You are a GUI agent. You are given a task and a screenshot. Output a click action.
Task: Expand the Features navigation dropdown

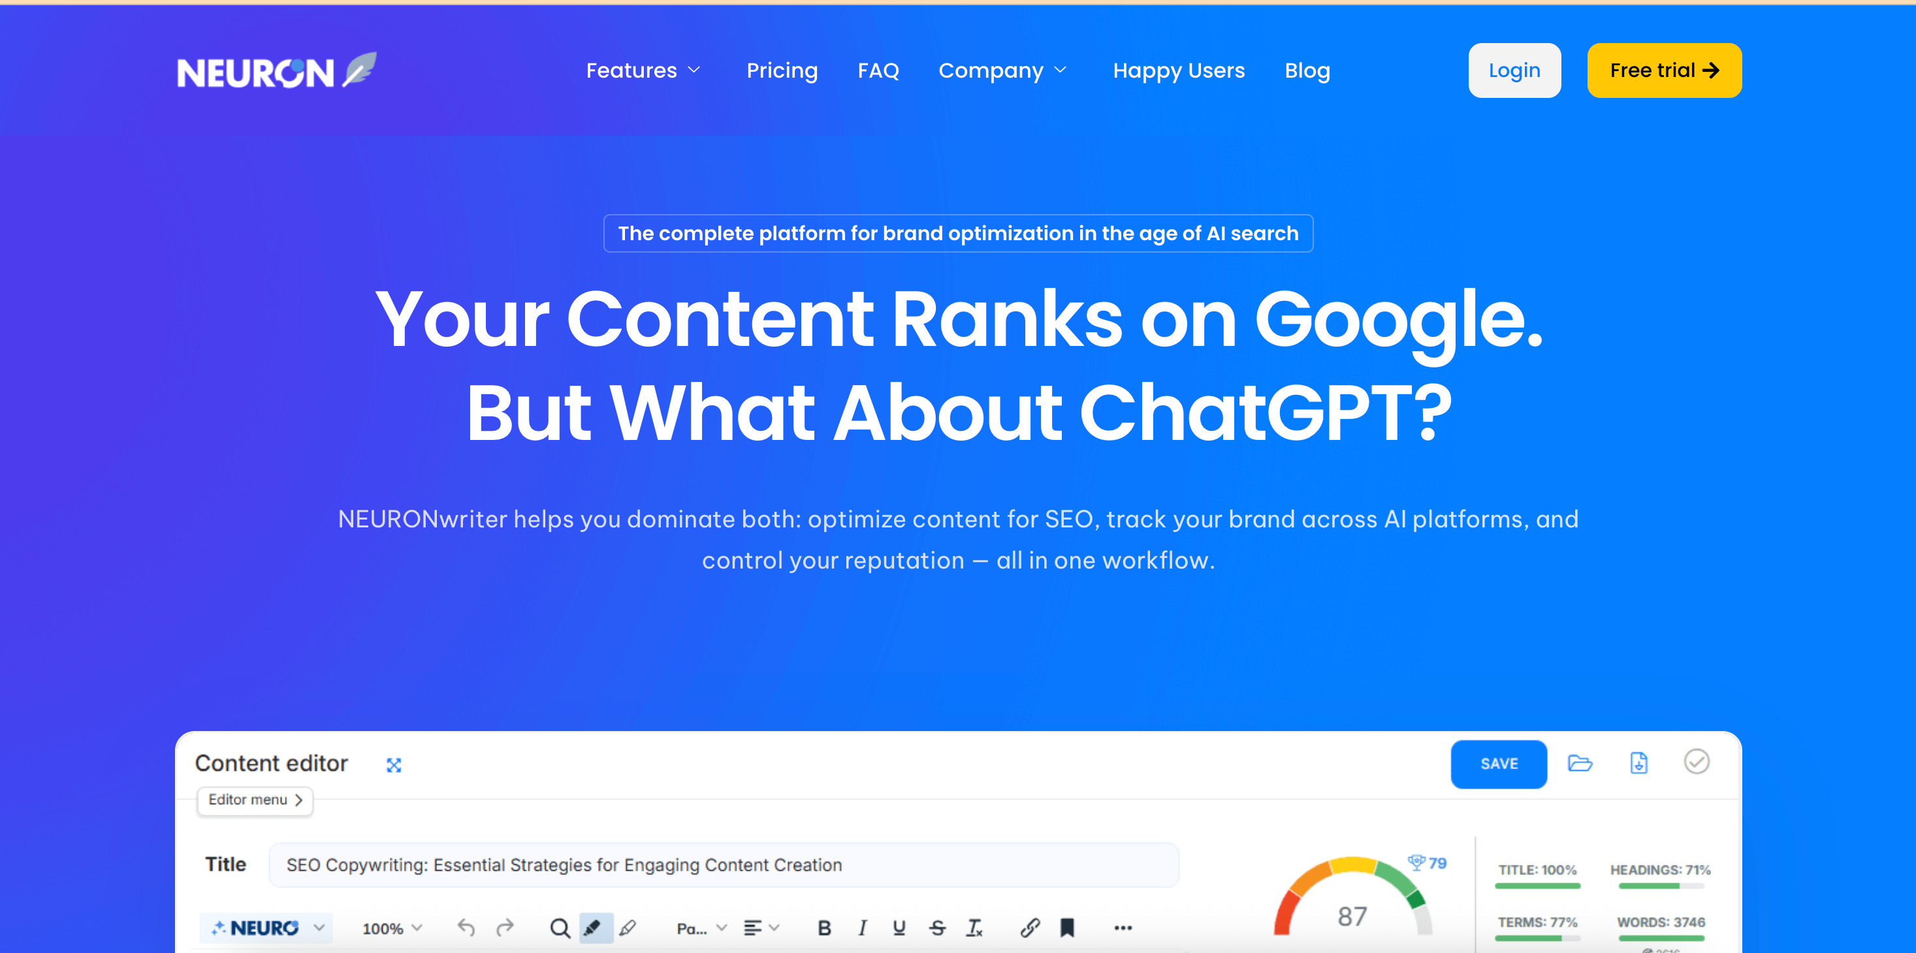[x=643, y=70]
